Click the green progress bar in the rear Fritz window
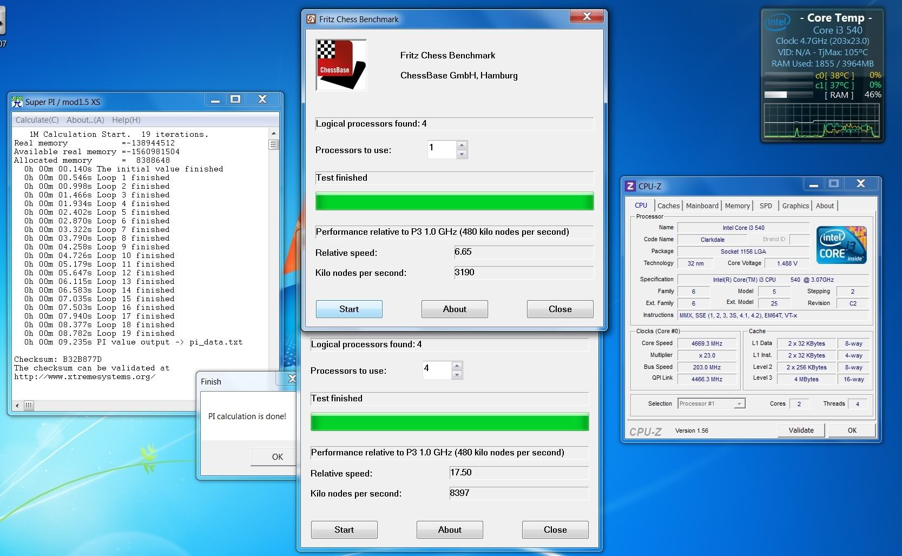 point(450,422)
